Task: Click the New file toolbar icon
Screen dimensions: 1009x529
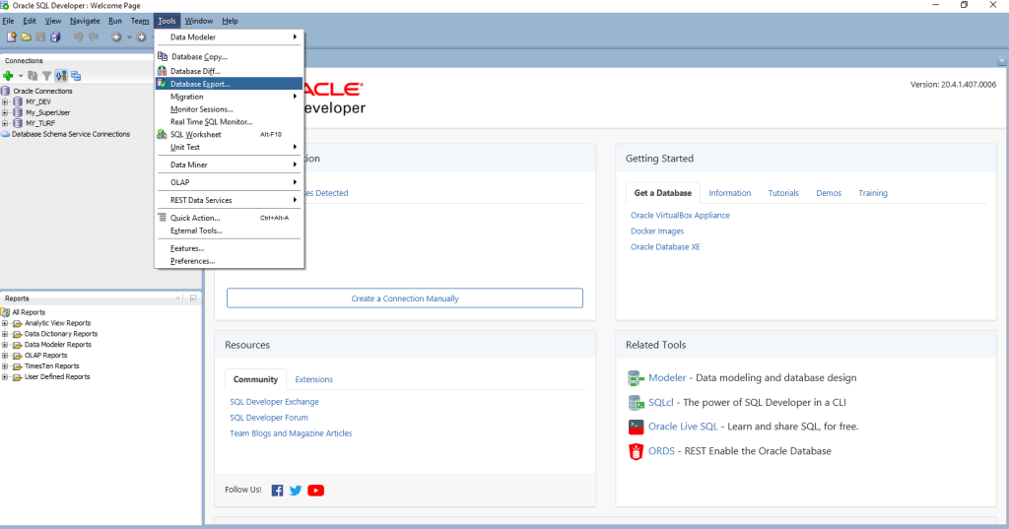Action: [11, 37]
